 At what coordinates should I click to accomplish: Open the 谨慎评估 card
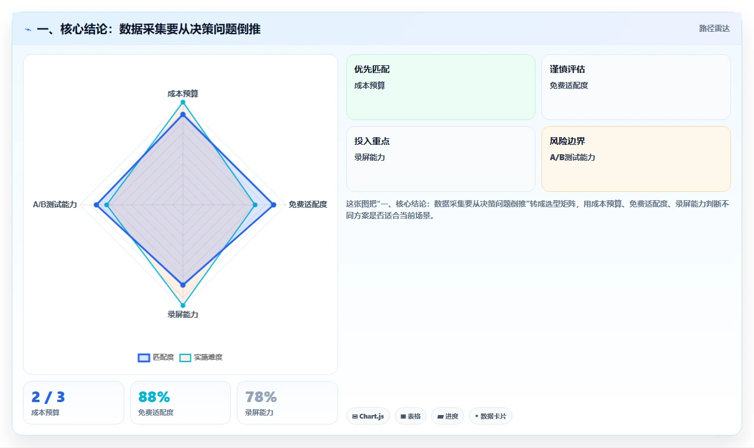click(x=636, y=87)
